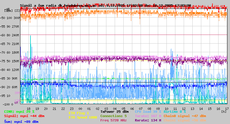Select the "CINR: nyní 29 %" legend entry

coord(19,112)
